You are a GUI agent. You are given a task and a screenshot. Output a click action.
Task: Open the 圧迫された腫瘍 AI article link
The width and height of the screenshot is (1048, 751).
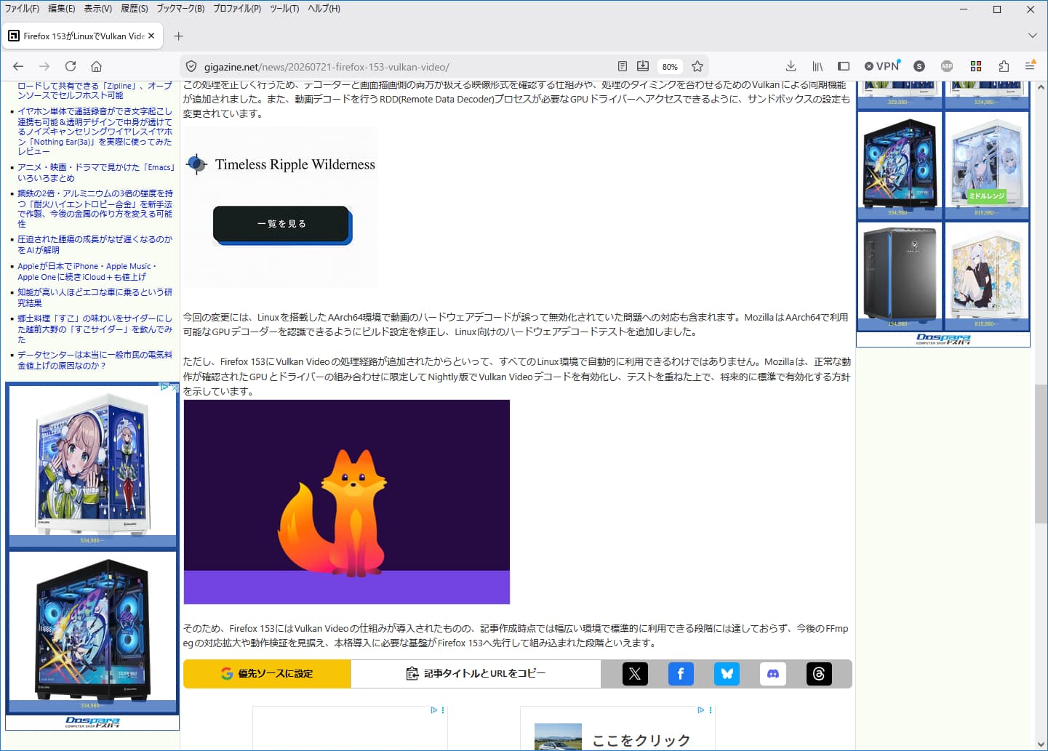click(x=95, y=244)
